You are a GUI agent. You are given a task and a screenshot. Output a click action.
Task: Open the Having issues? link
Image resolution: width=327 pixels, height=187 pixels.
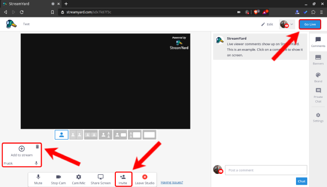tap(172, 183)
